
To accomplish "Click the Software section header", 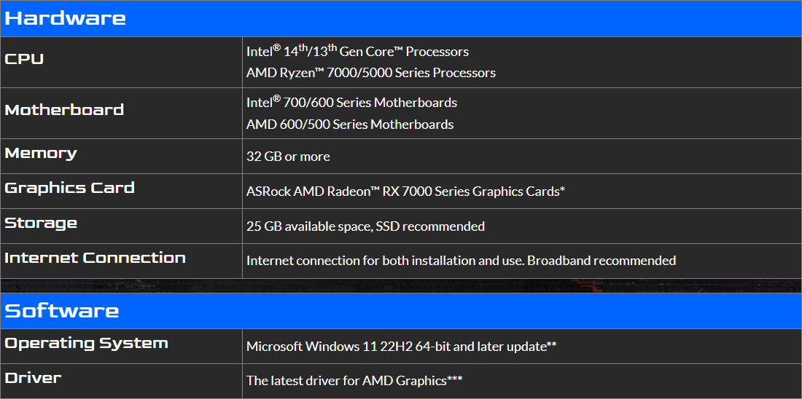I will 62,311.
